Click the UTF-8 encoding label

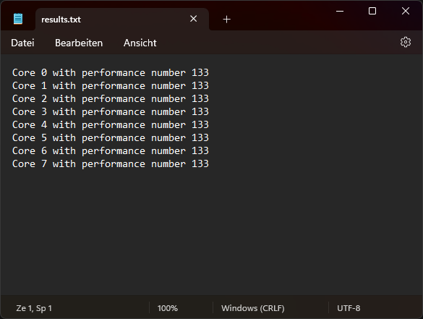click(x=349, y=308)
